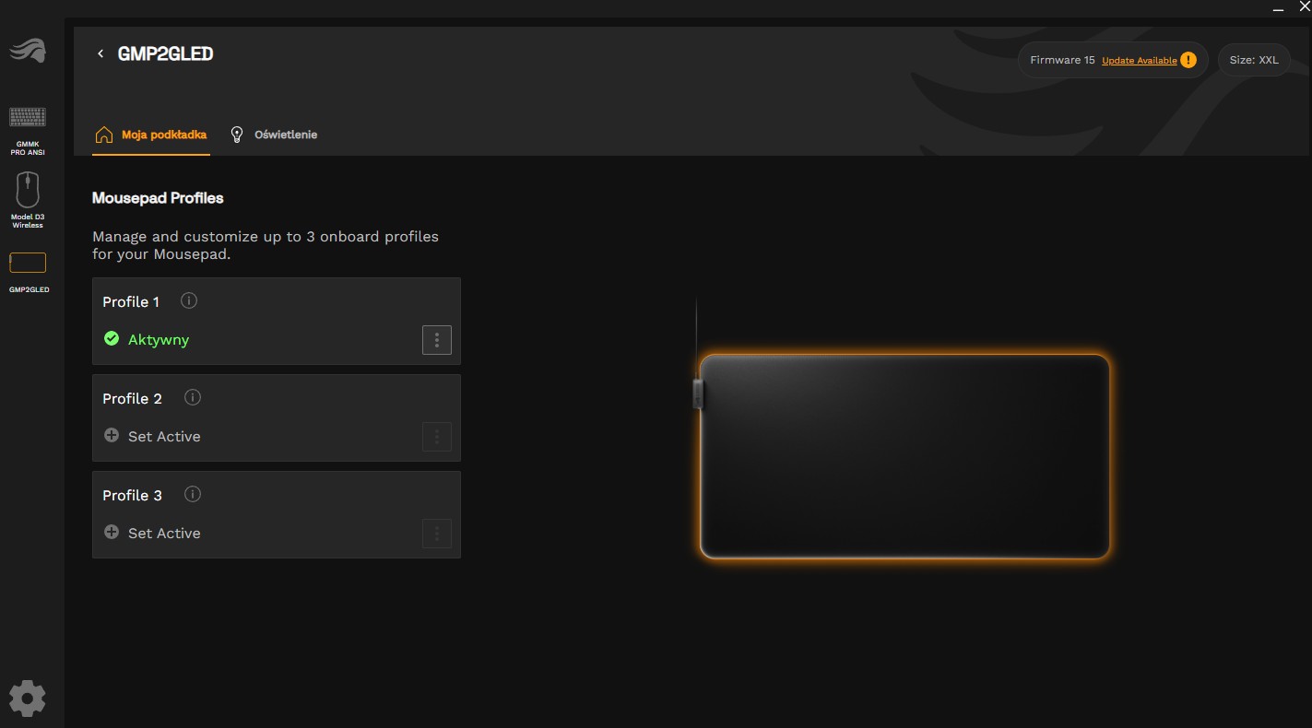Click the glowing mousepad preview image
1312x728 pixels.
pos(904,456)
